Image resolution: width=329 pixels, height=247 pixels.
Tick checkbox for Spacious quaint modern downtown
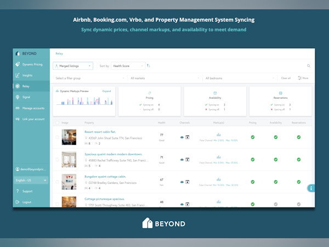click(x=57, y=160)
